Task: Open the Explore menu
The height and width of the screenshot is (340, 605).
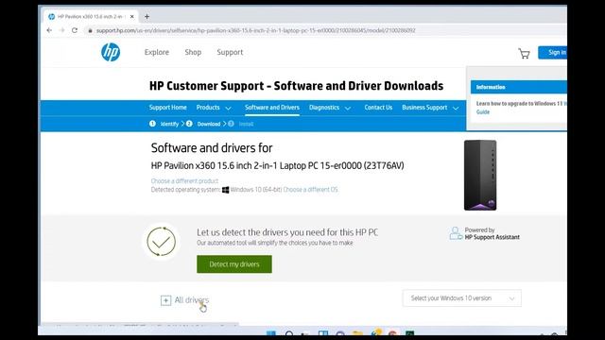Action: [157, 52]
